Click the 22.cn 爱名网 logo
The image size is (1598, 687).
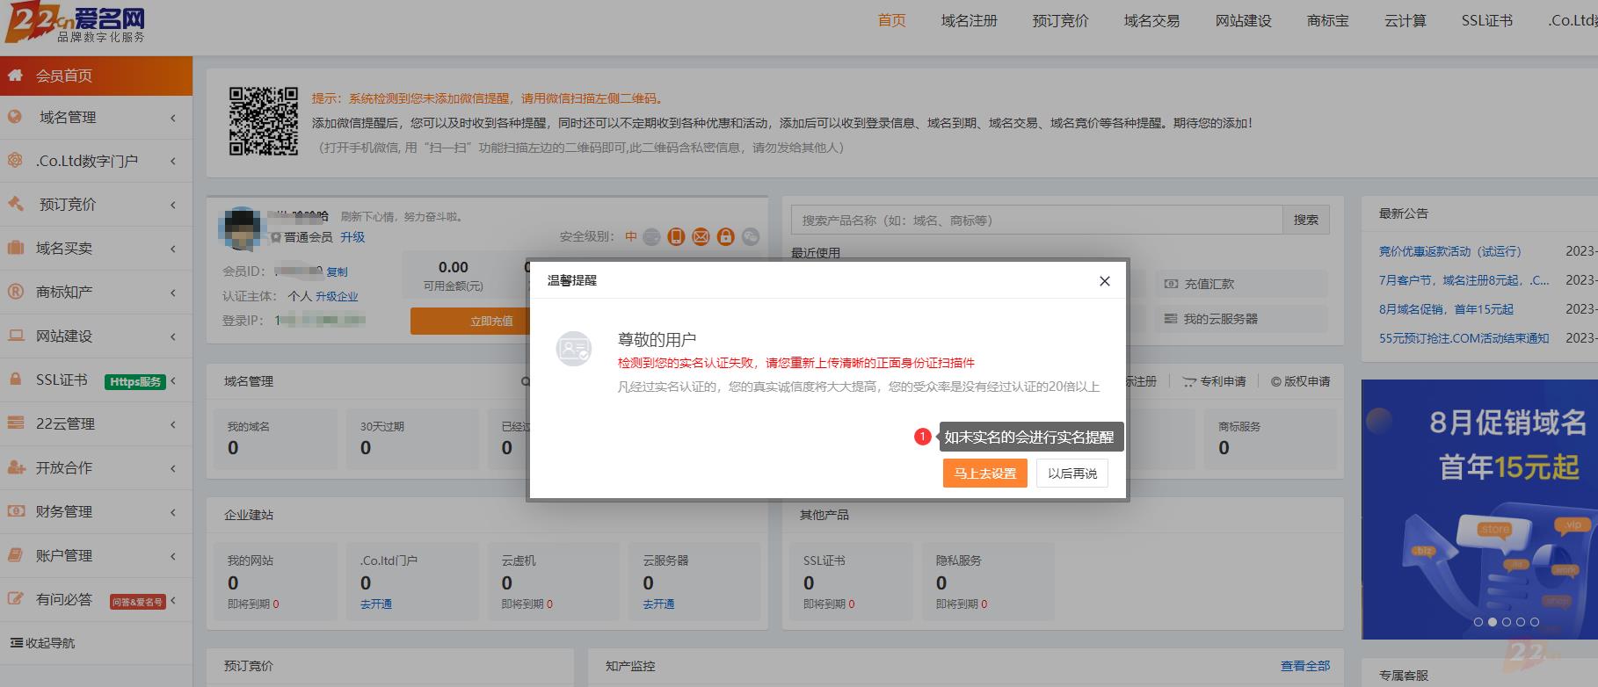pyautogui.click(x=75, y=25)
